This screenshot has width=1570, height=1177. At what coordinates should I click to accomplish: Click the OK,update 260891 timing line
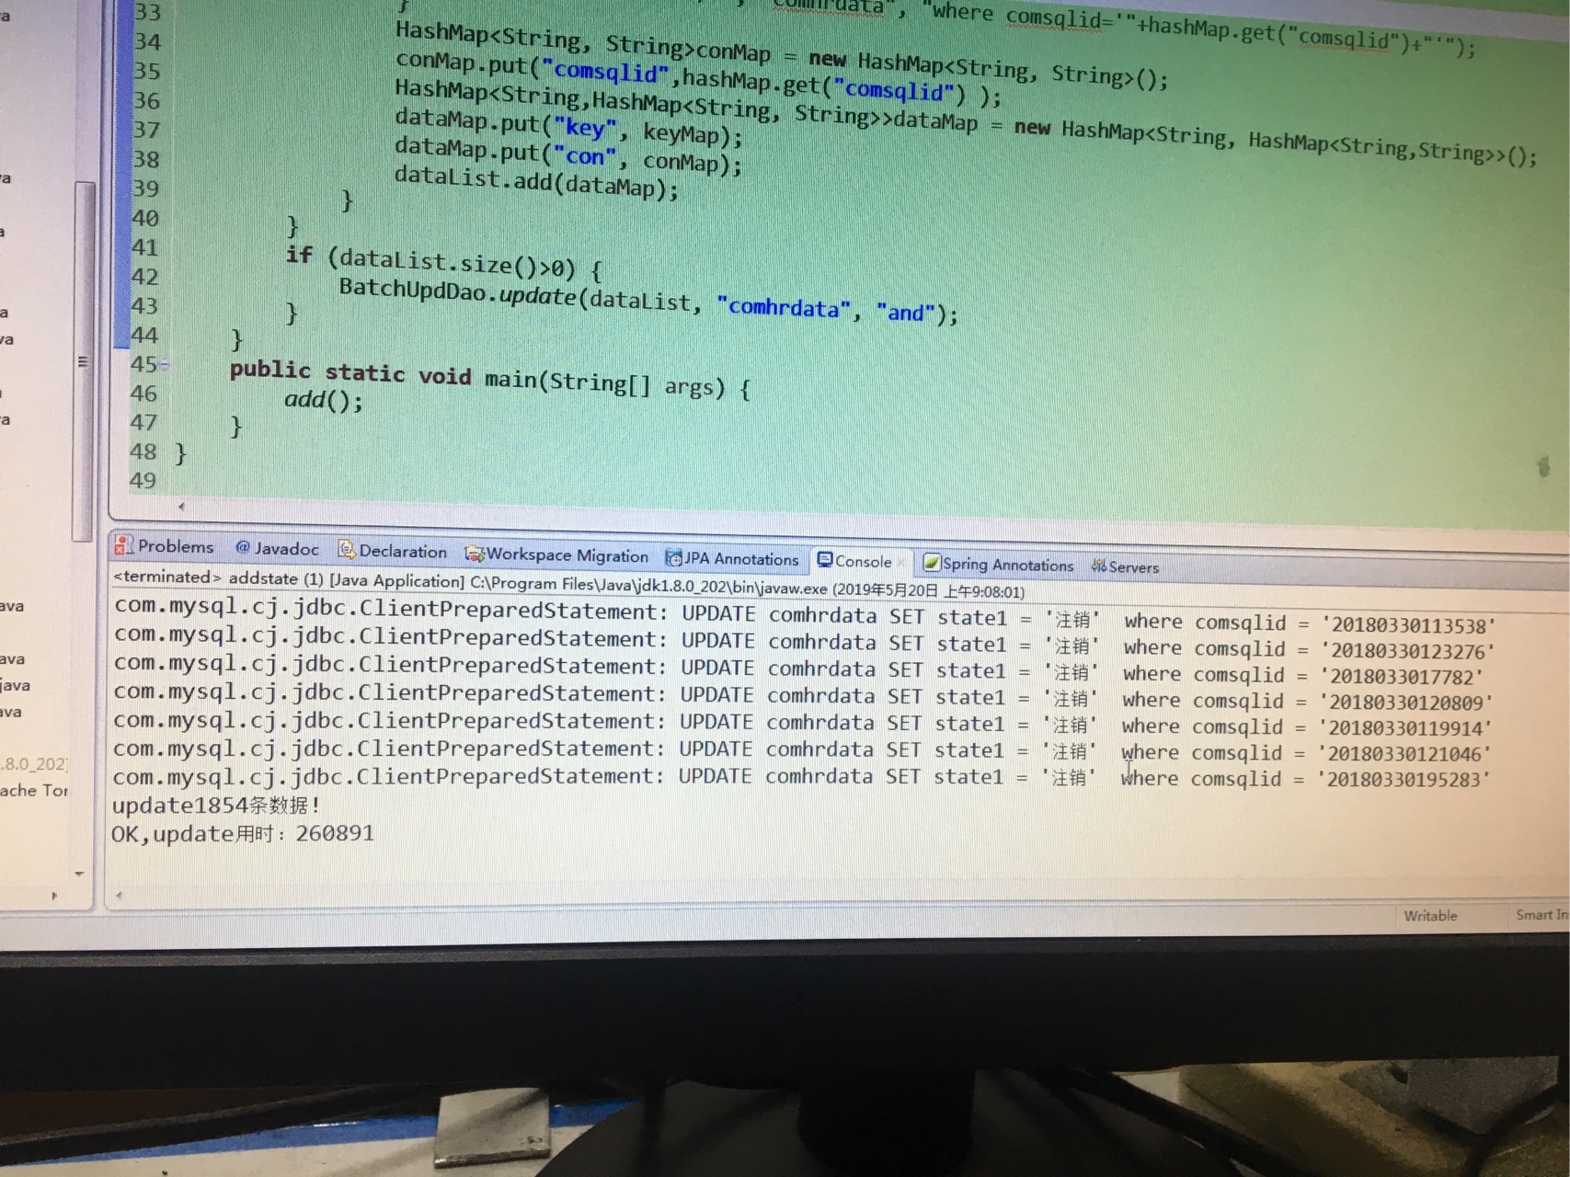pyautogui.click(x=243, y=834)
